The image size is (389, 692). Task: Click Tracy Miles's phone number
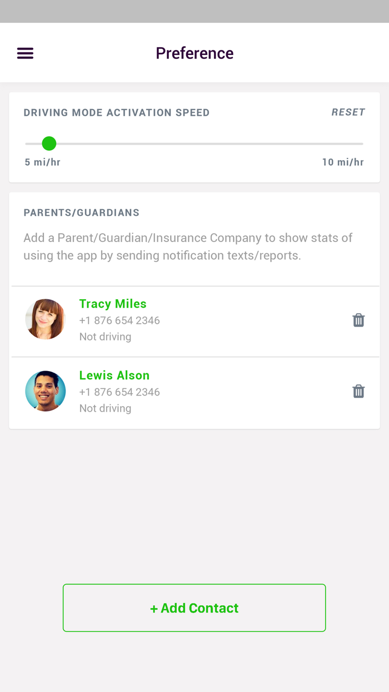pos(119,320)
